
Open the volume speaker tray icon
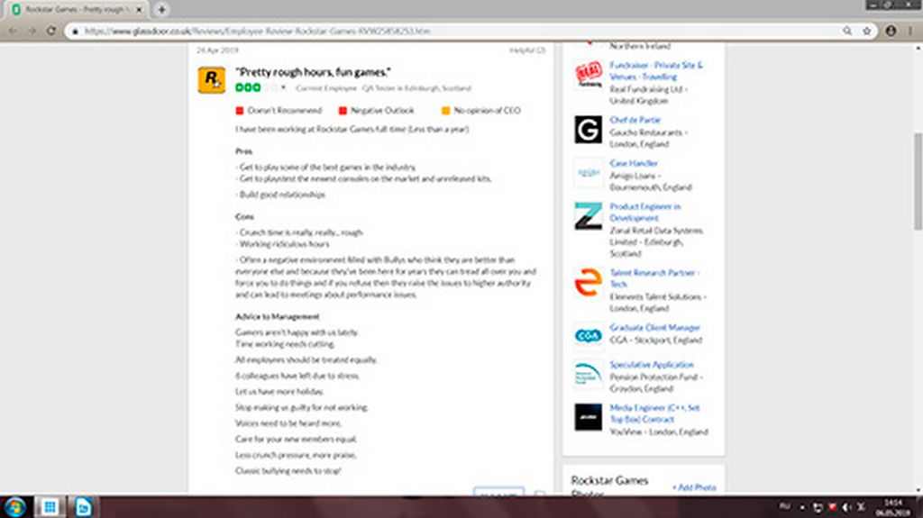point(846,507)
